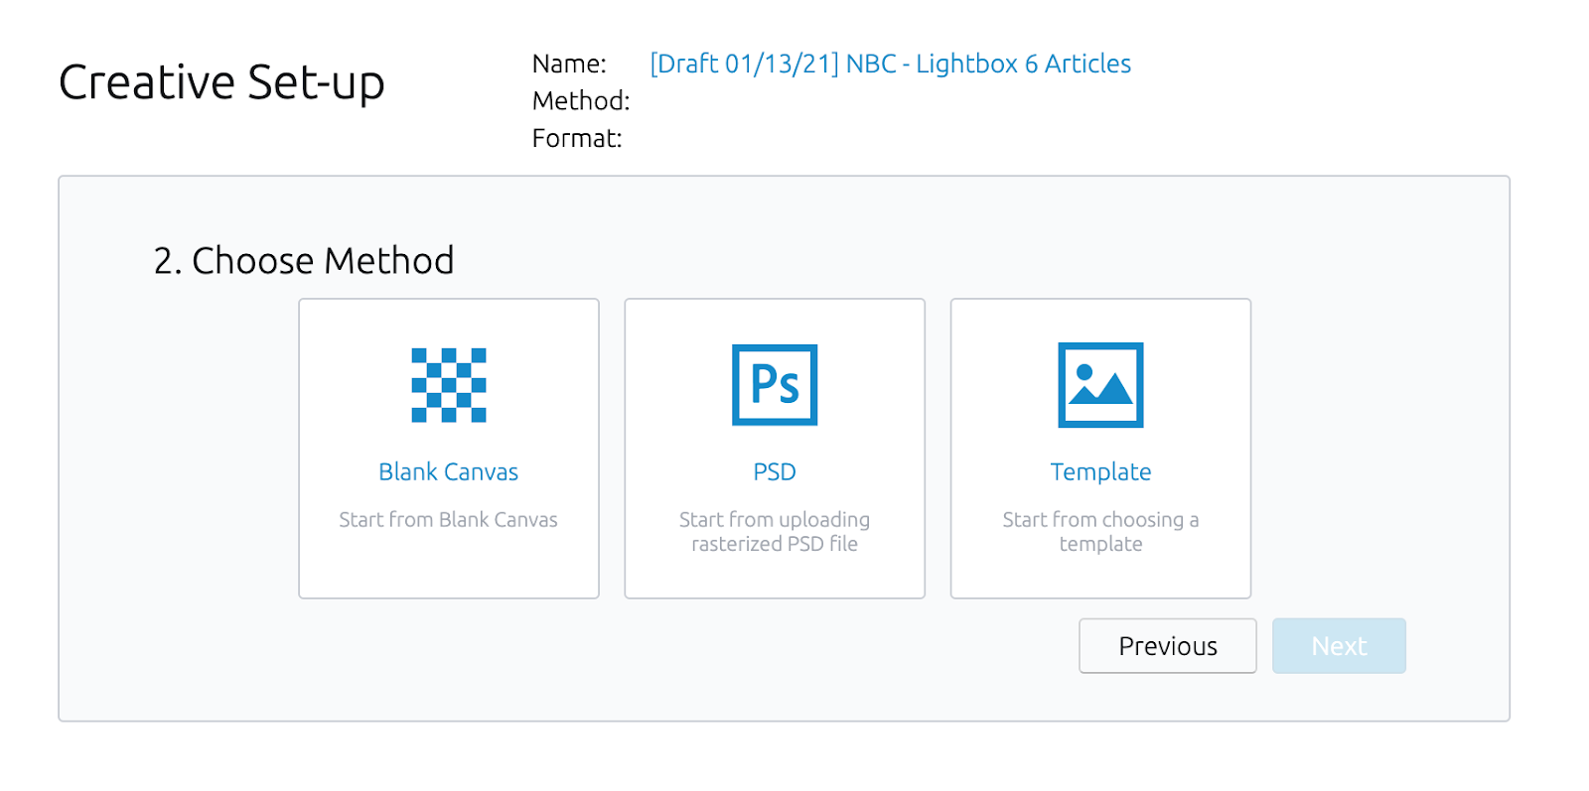The image size is (1589, 791).
Task: Pick the Template picture icon
Action: [1100, 385]
